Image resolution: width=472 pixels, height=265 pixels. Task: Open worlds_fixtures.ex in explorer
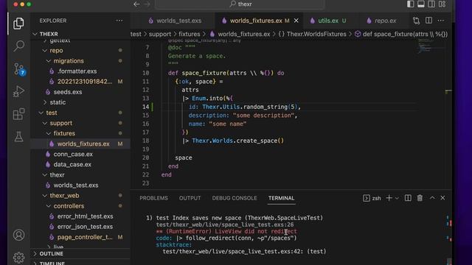click(83, 144)
